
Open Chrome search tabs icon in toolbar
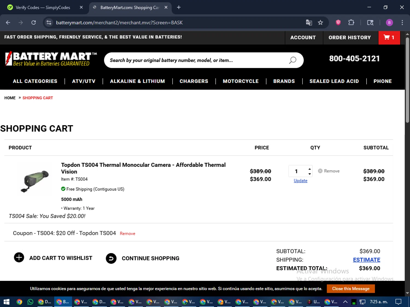(x=370, y=23)
